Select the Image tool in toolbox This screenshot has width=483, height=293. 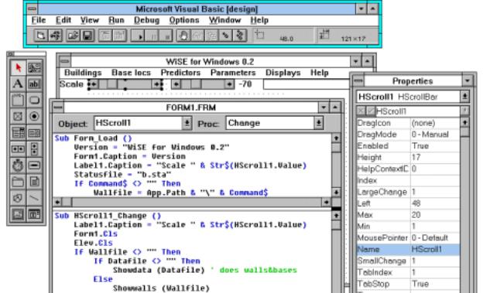point(18,214)
